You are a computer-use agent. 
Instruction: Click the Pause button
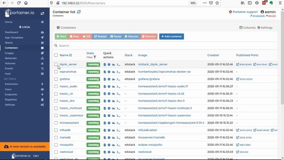(x=115, y=36)
